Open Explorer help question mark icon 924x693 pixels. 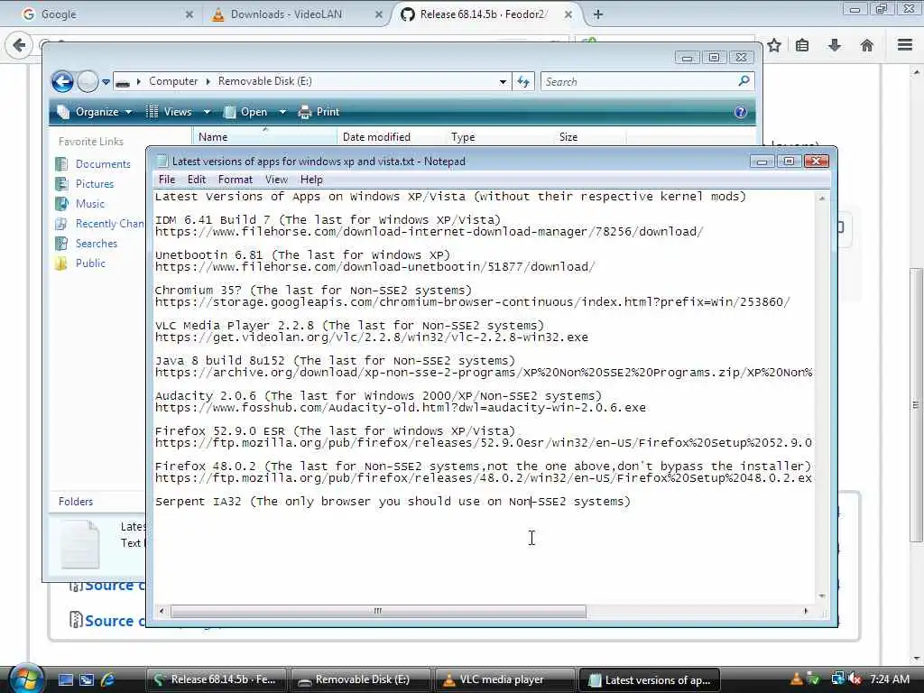click(741, 112)
